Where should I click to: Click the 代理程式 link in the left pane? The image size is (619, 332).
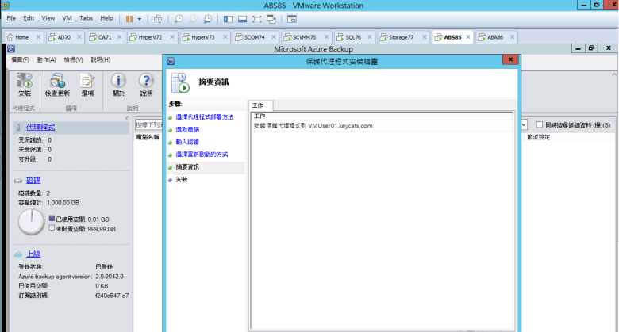tap(40, 127)
